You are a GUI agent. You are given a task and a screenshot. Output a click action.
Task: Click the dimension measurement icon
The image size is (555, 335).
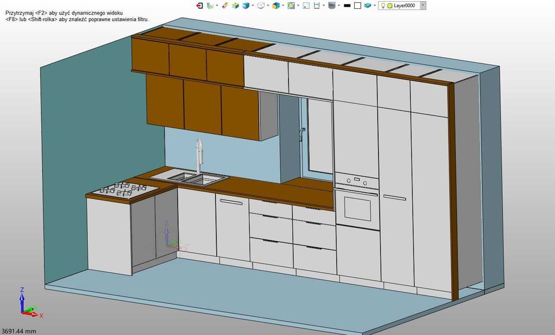(316, 6)
